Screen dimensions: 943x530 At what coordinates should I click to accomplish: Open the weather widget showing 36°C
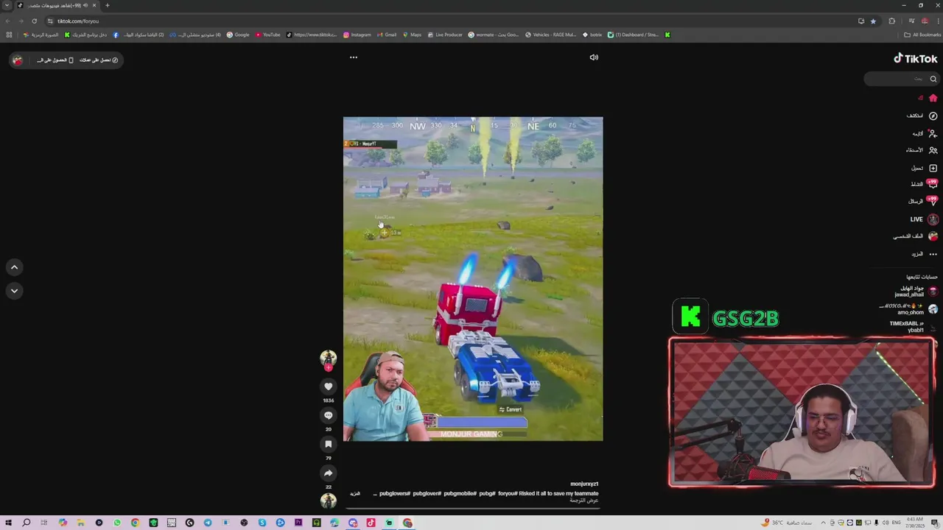pyautogui.click(x=788, y=523)
